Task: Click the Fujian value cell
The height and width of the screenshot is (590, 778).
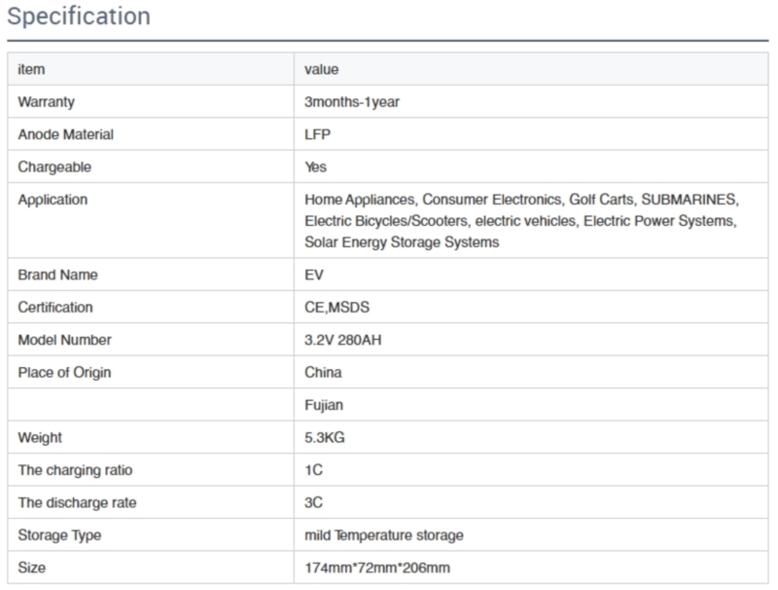Action: coord(323,405)
